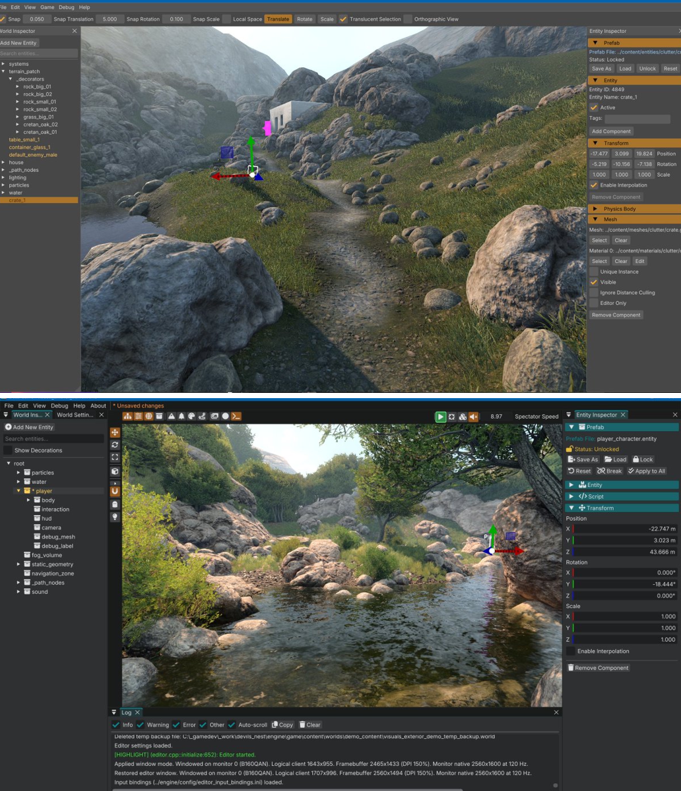Screen dimensions: 681x791
Task: Collapse the _decorators node in upper tree
Action: coord(11,79)
